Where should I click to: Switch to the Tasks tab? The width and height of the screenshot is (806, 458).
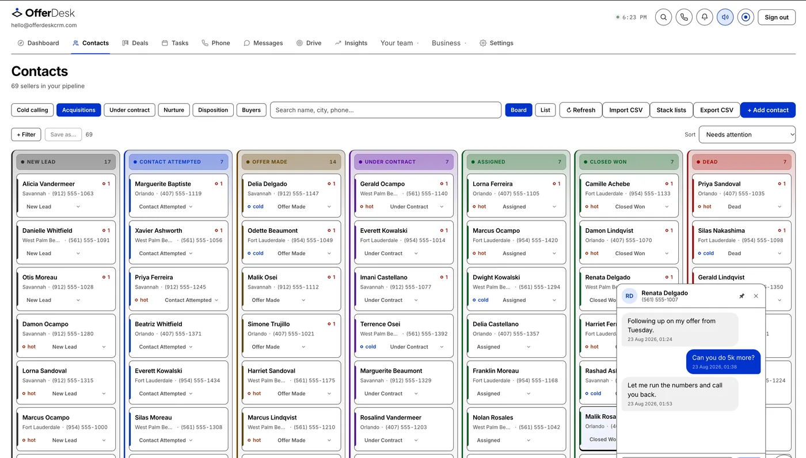pos(175,43)
